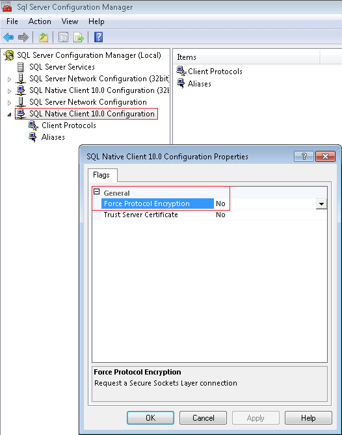
Task: Collapse the SQL Native Client 10.0 Configuration node
Action: (9, 114)
